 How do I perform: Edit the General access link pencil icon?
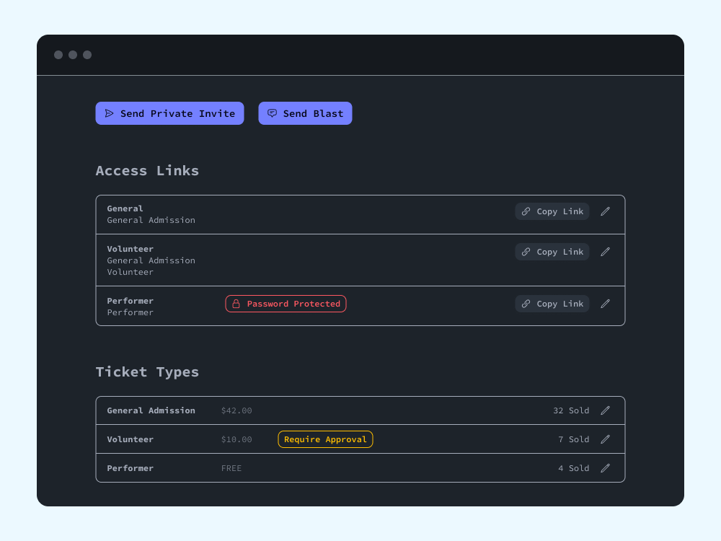coord(605,211)
